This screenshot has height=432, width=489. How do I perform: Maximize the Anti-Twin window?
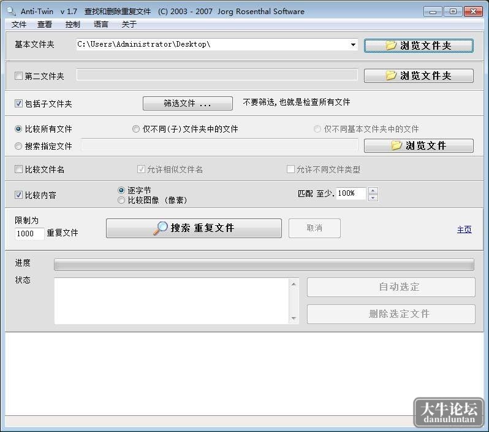coord(453,12)
